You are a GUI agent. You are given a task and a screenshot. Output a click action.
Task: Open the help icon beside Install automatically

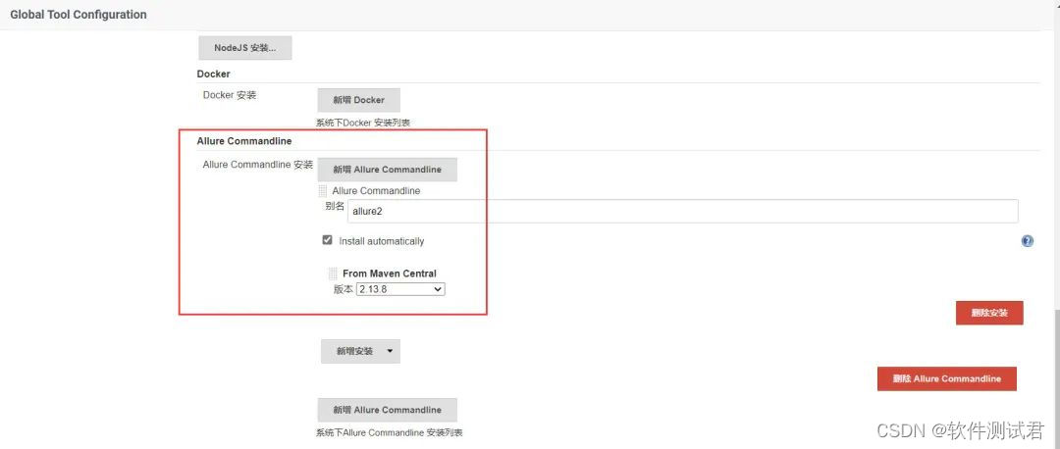click(x=1027, y=241)
